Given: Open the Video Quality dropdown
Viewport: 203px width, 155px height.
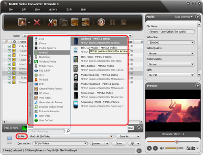Looking at the screenshot, I should tap(171, 53).
